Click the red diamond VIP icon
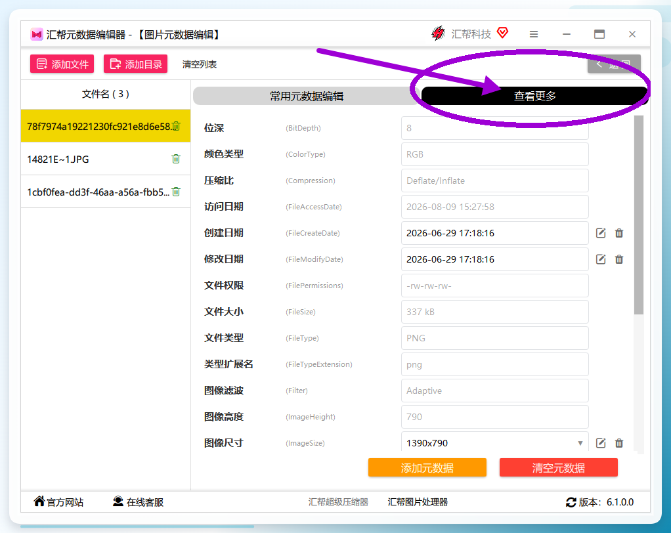671x533 pixels. (503, 33)
